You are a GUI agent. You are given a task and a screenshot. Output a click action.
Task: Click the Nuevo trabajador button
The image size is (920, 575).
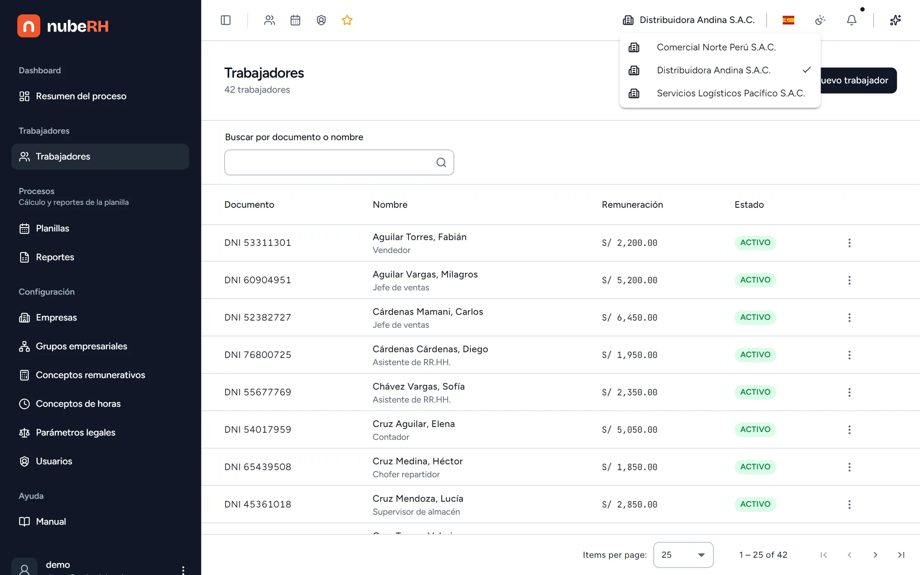tap(858, 80)
